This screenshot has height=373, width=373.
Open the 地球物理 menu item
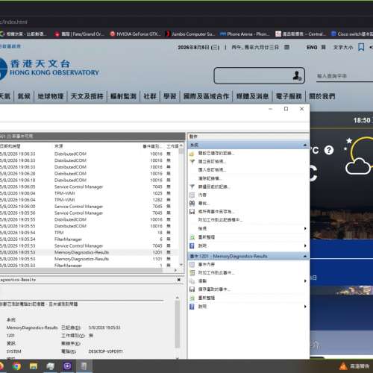51,96
